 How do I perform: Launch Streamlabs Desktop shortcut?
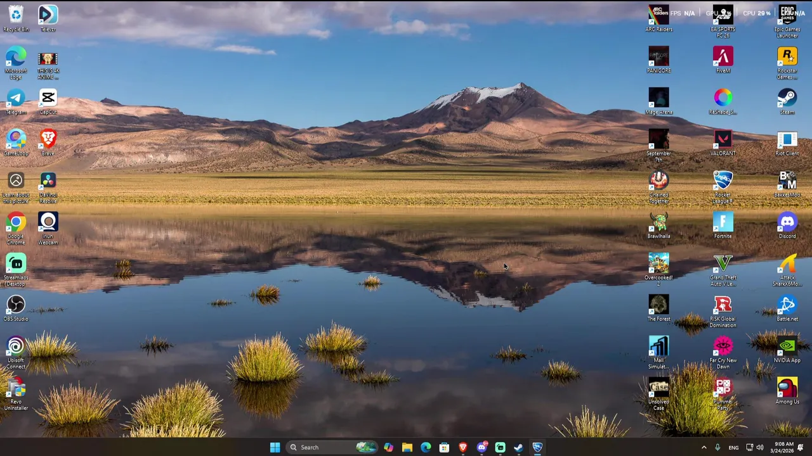point(16,270)
